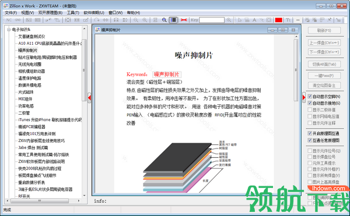
Task: Click tree list scroll down arrow
Action: (x=85, y=196)
